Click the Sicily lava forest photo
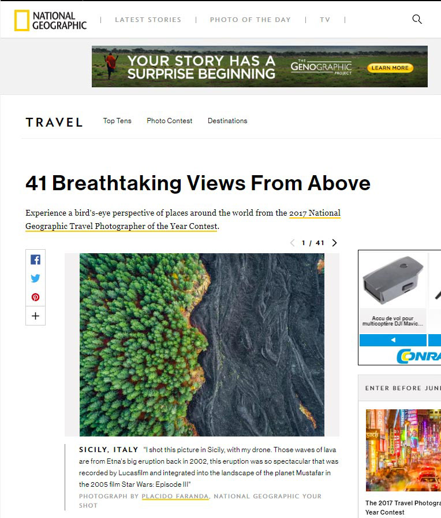This screenshot has height=518, width=441. 202,345
